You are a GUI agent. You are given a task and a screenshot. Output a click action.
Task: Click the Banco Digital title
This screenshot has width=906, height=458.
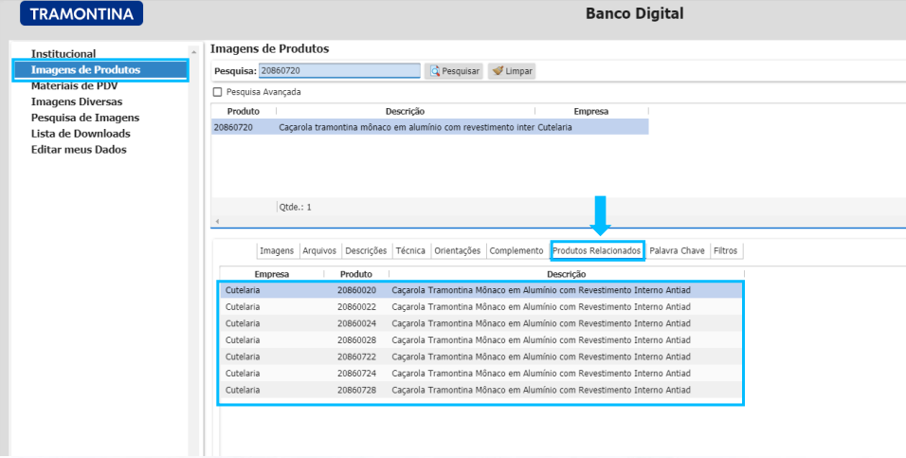[634, 13]
